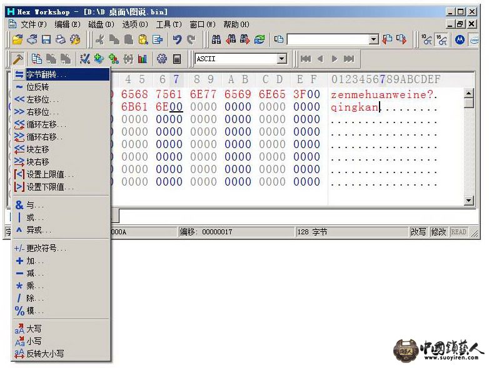Choose 字节翻转 from the operations menu

(x=61, y=74)
